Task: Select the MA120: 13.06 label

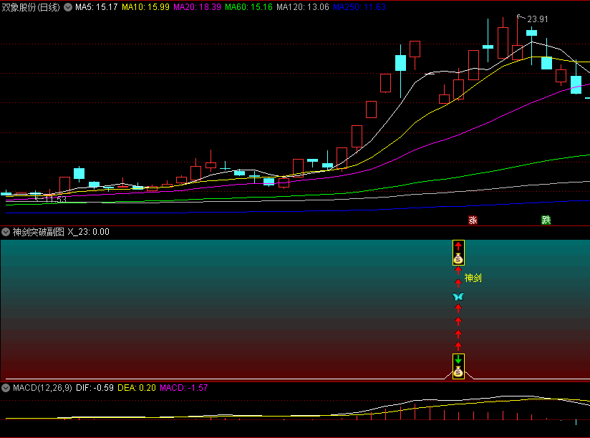Action: click(303, 7)
